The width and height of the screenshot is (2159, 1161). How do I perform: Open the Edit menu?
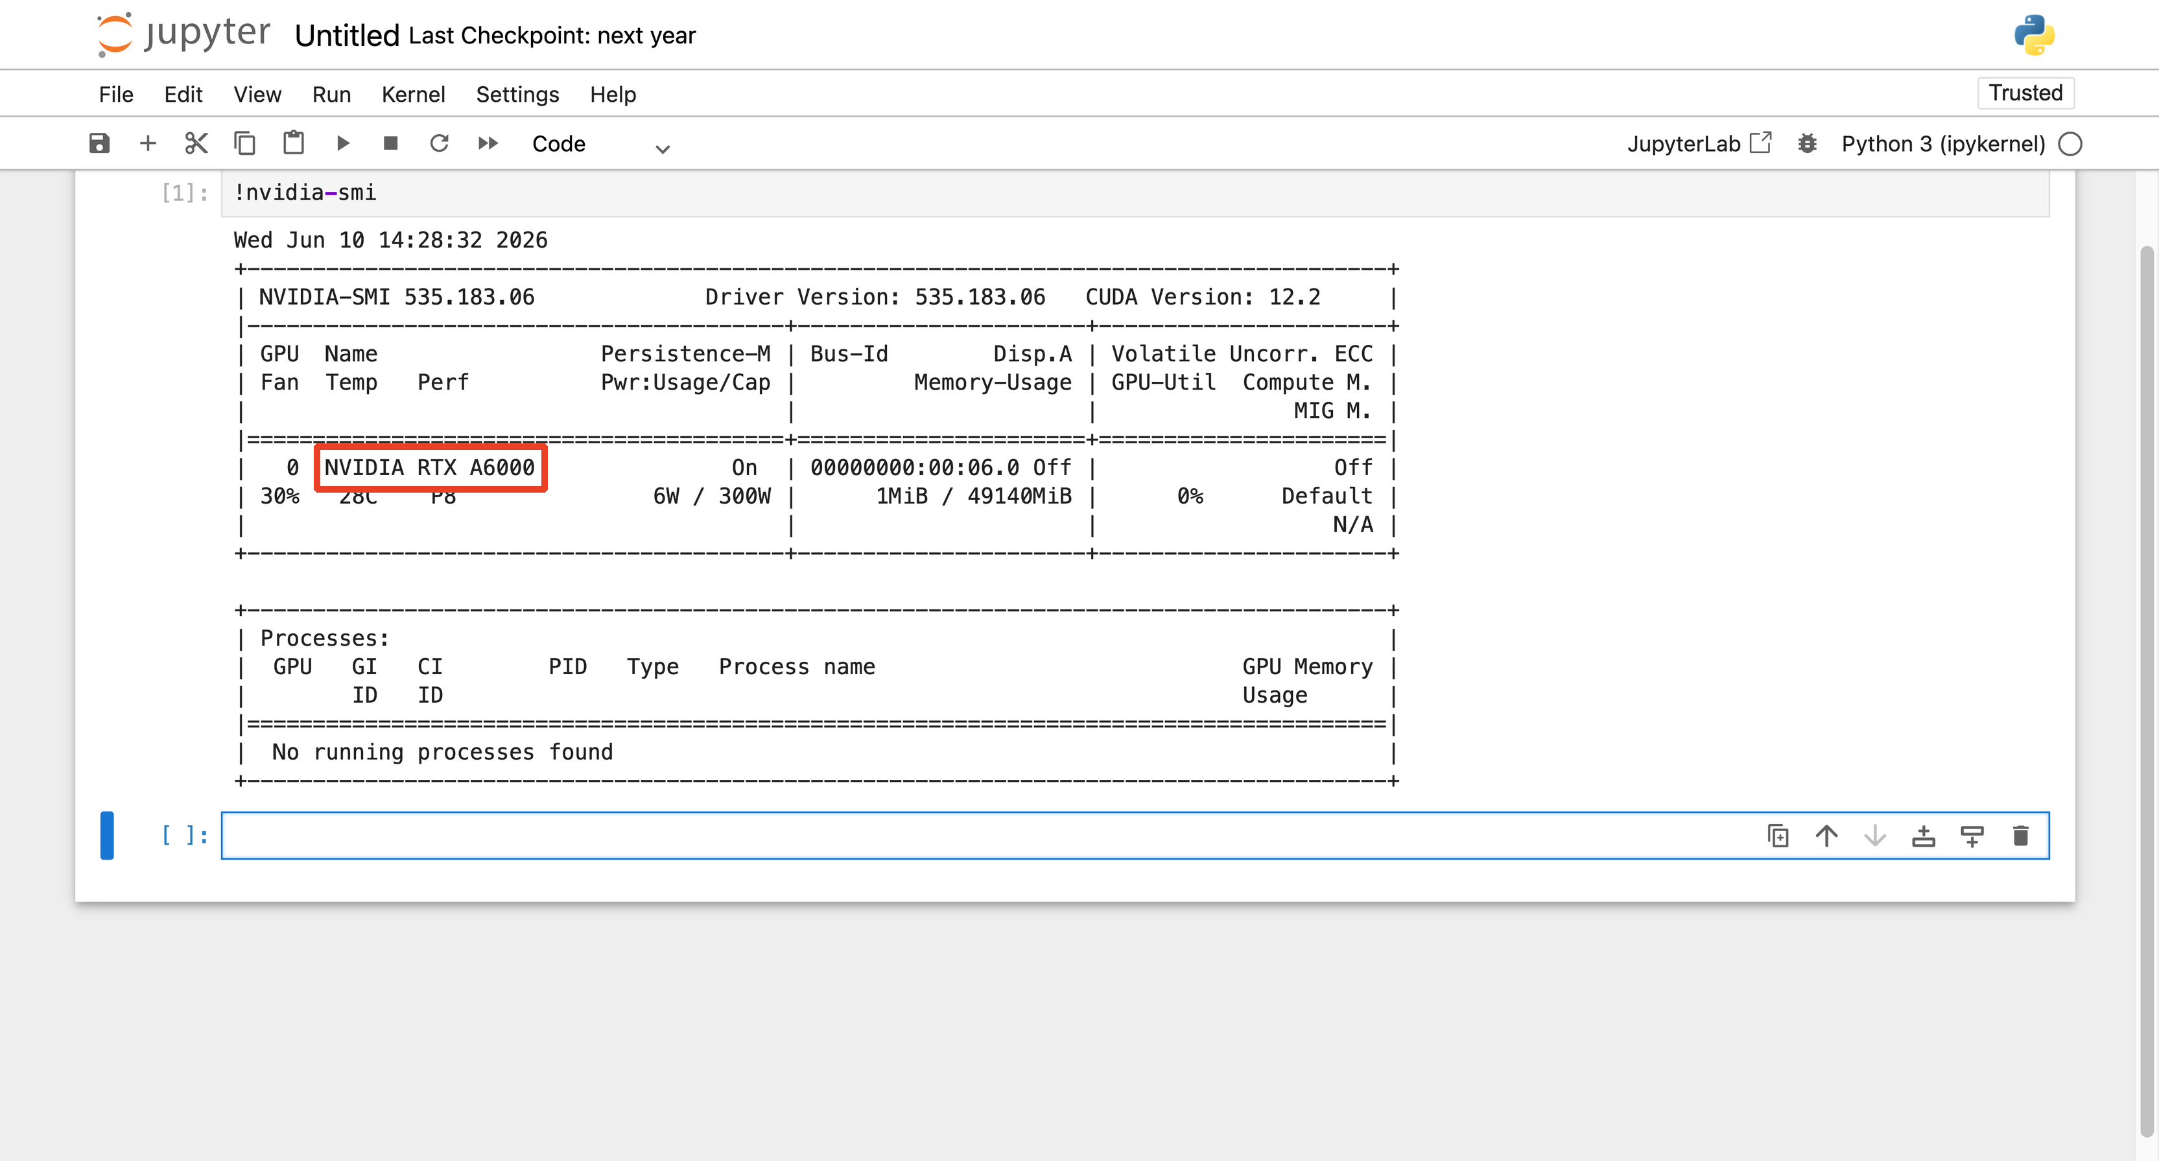pos(183,94)
